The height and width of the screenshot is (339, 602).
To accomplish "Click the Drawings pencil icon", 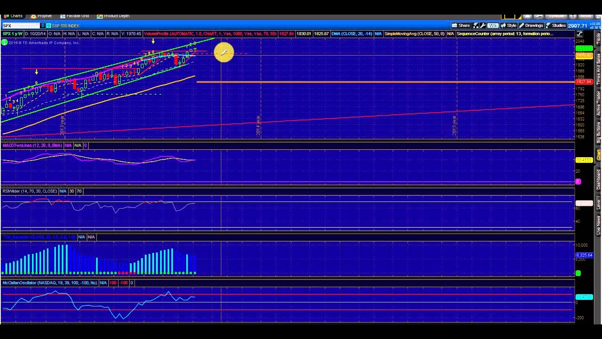I will point(522,25).
